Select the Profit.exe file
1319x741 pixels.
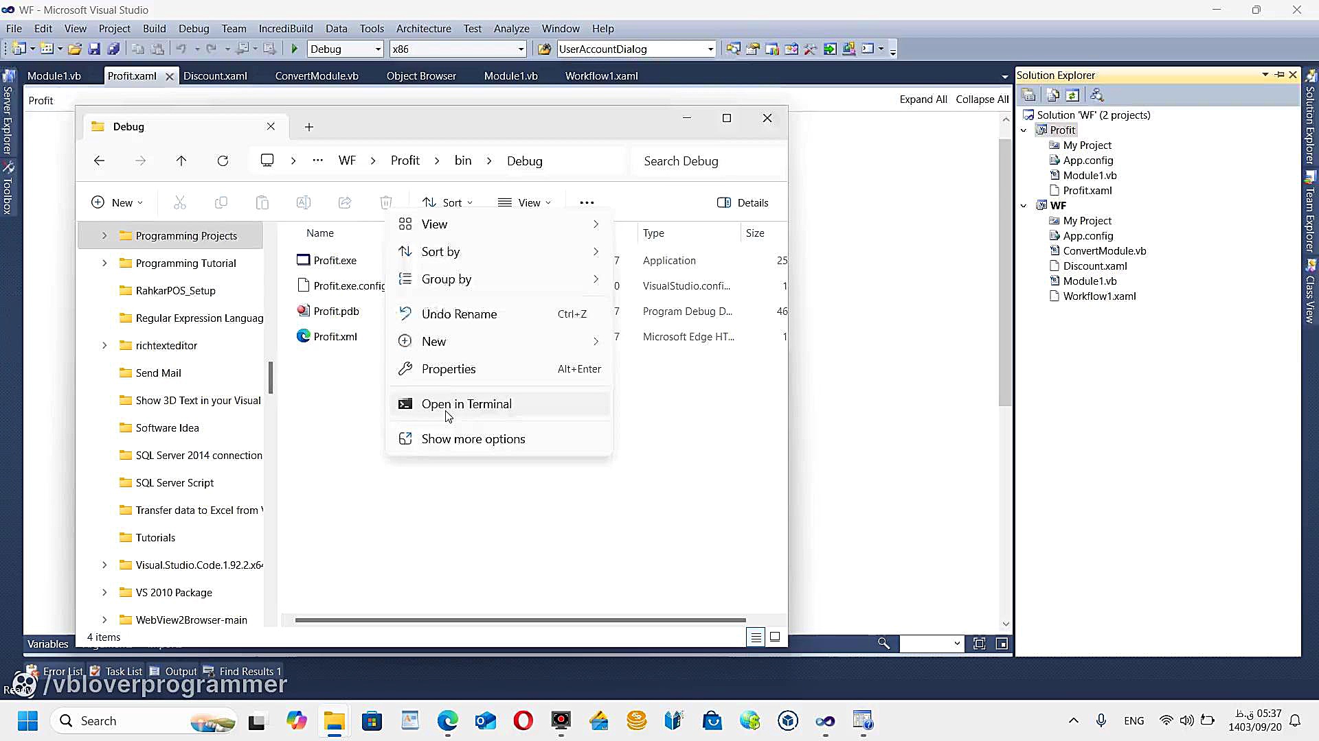click(x=327, y=260)
